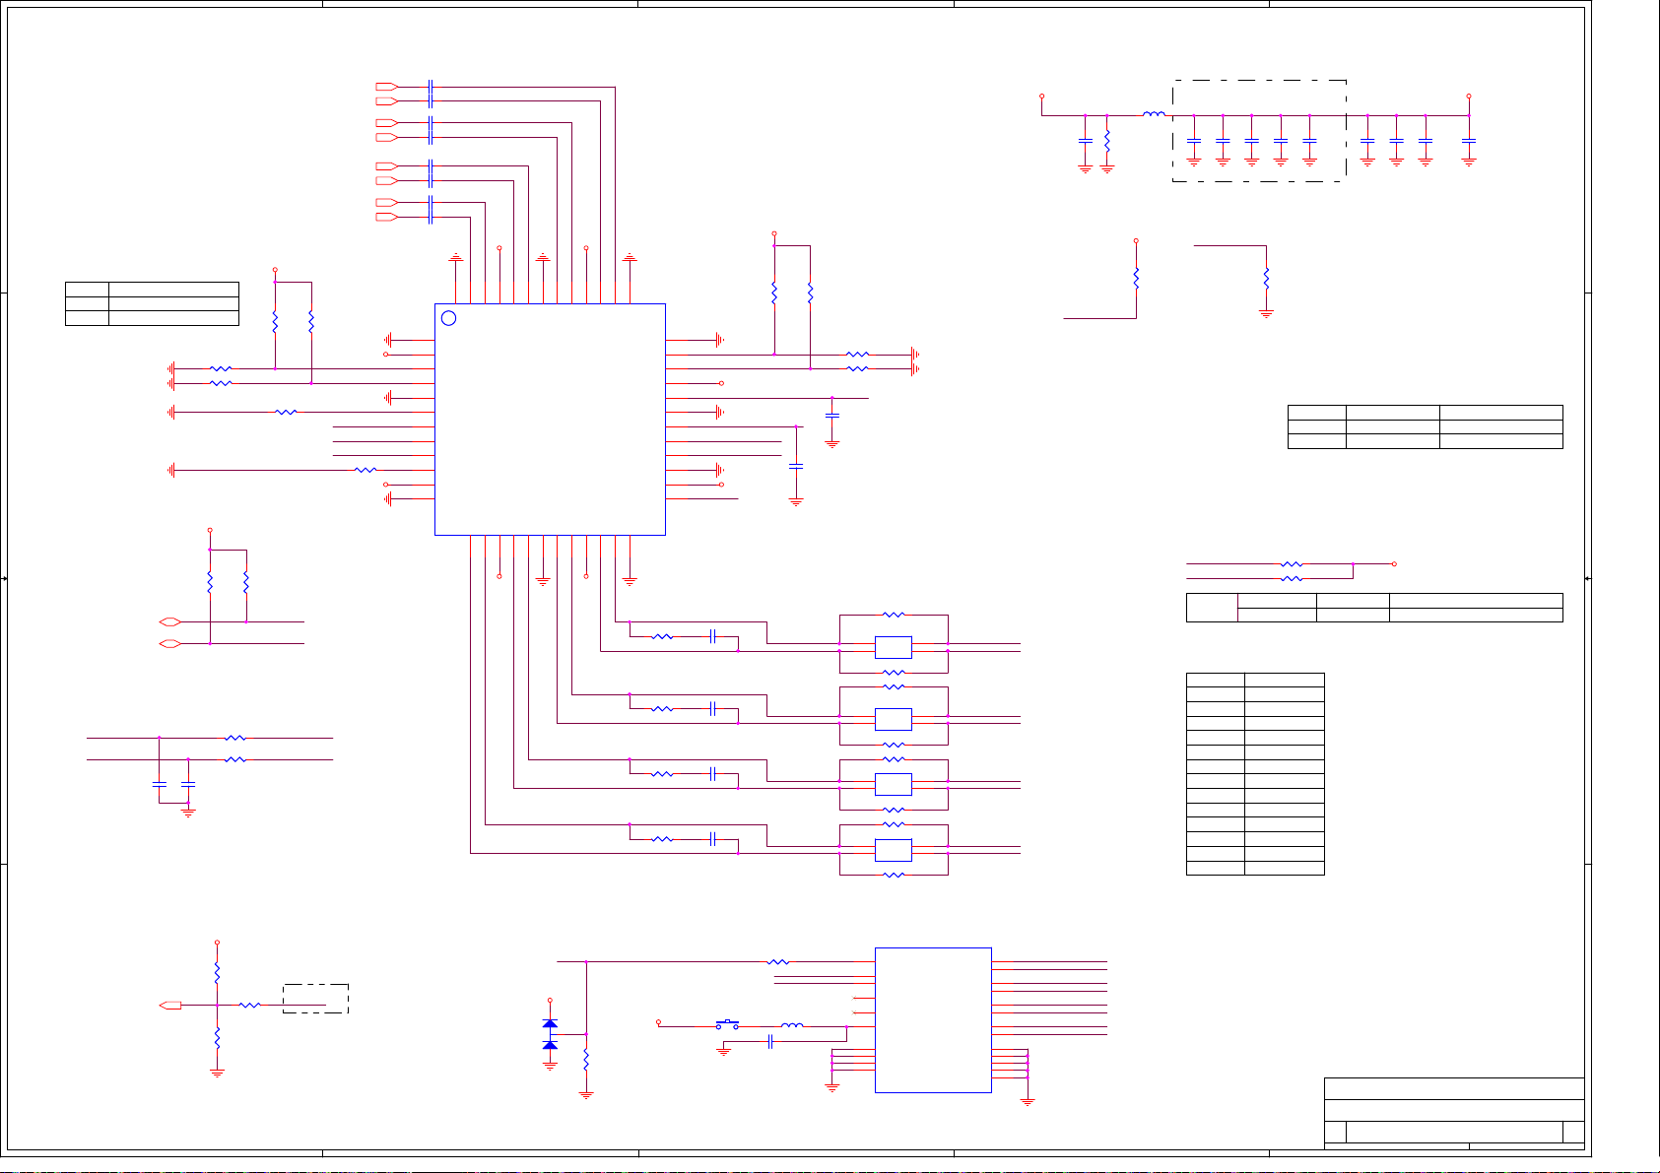Select the inductor on the top power rail

coord(1154,114)
